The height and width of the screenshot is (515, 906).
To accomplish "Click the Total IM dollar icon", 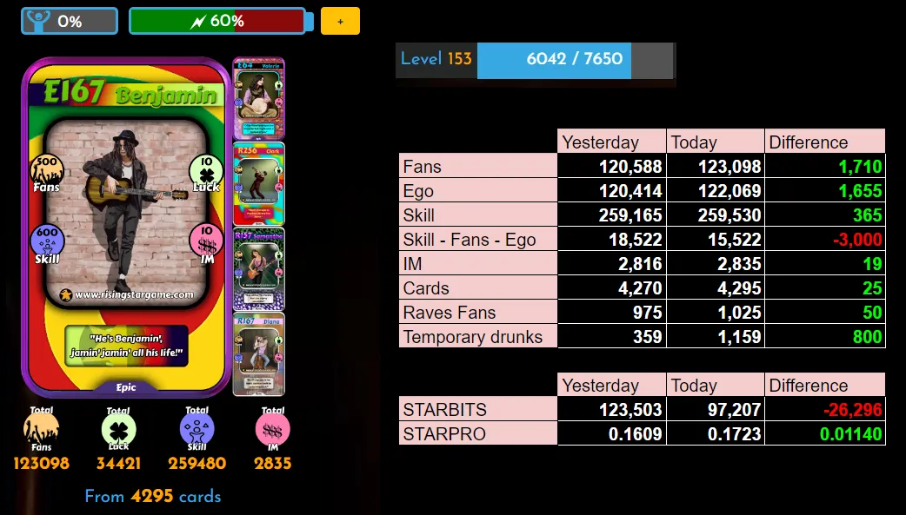I will click(273, 430).
